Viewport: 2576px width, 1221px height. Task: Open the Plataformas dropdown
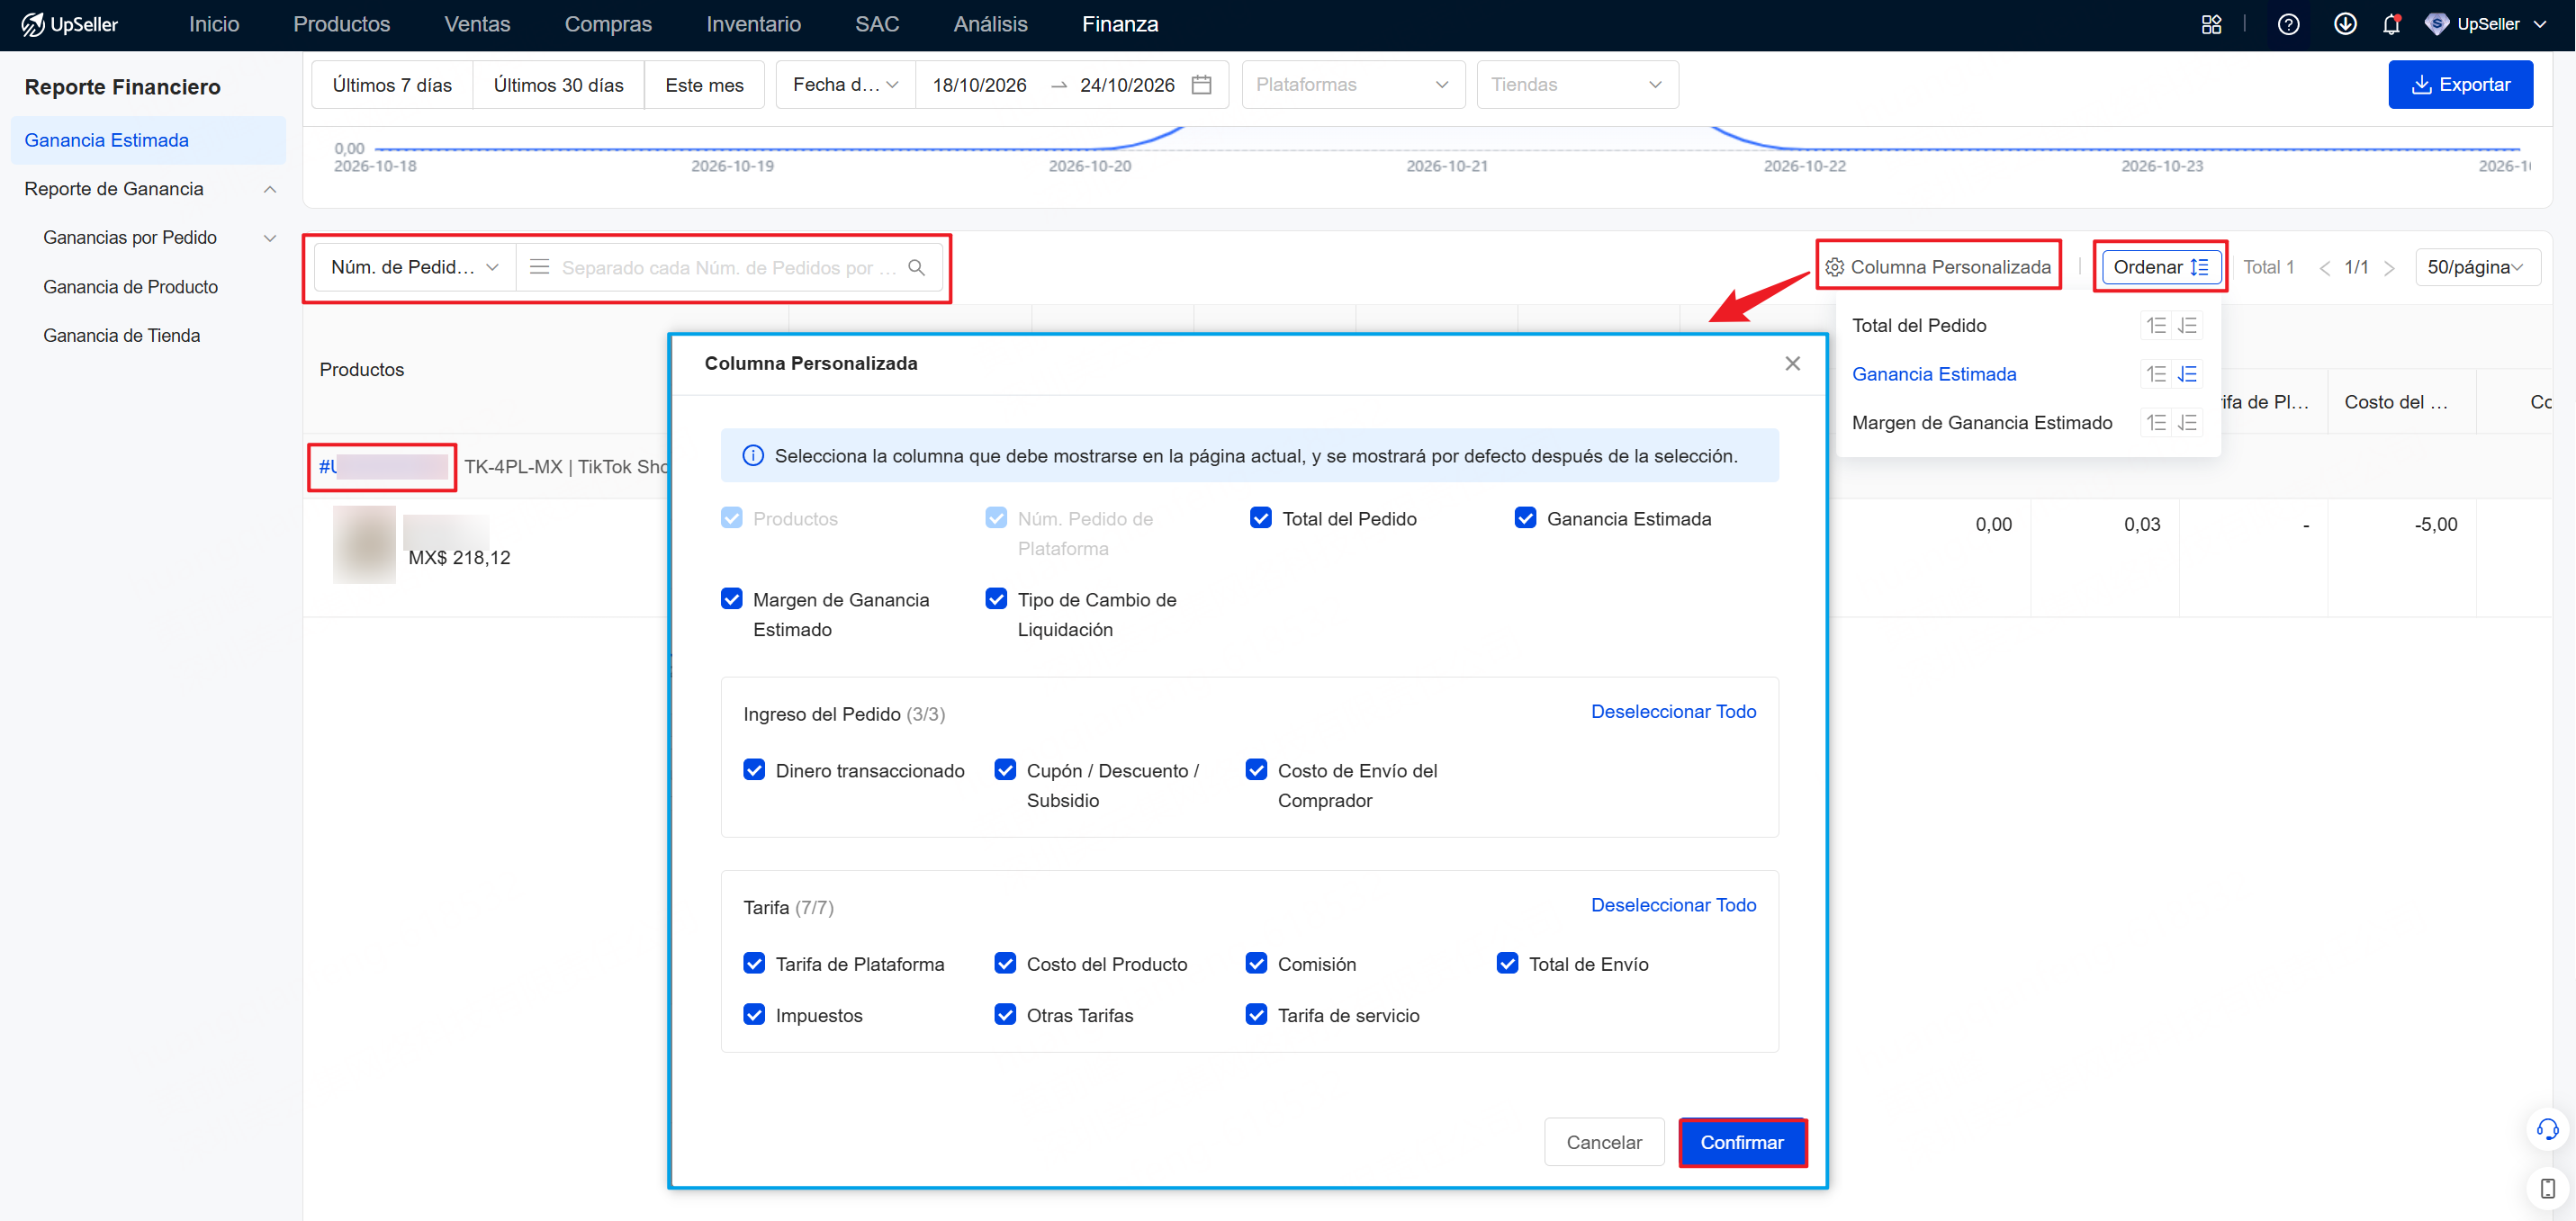pyautogui.click(x=1352, y=85)
